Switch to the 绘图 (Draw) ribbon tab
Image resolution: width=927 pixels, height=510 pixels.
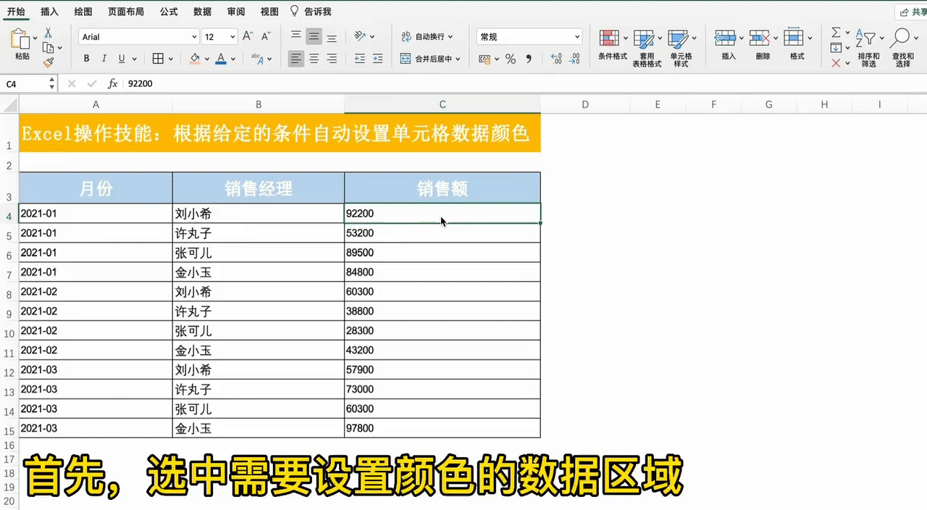coord(83,12)
